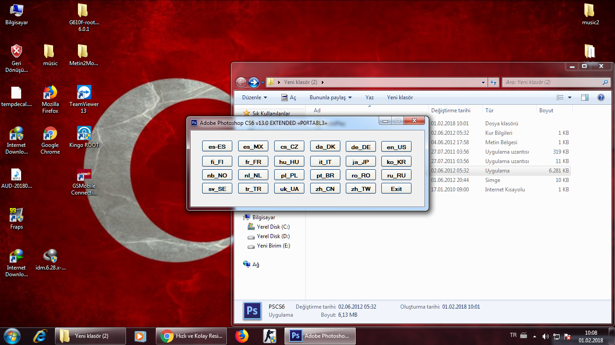Pick the tr_TR language button
Viewport: 615px width, 345px height.
point(253,189)
